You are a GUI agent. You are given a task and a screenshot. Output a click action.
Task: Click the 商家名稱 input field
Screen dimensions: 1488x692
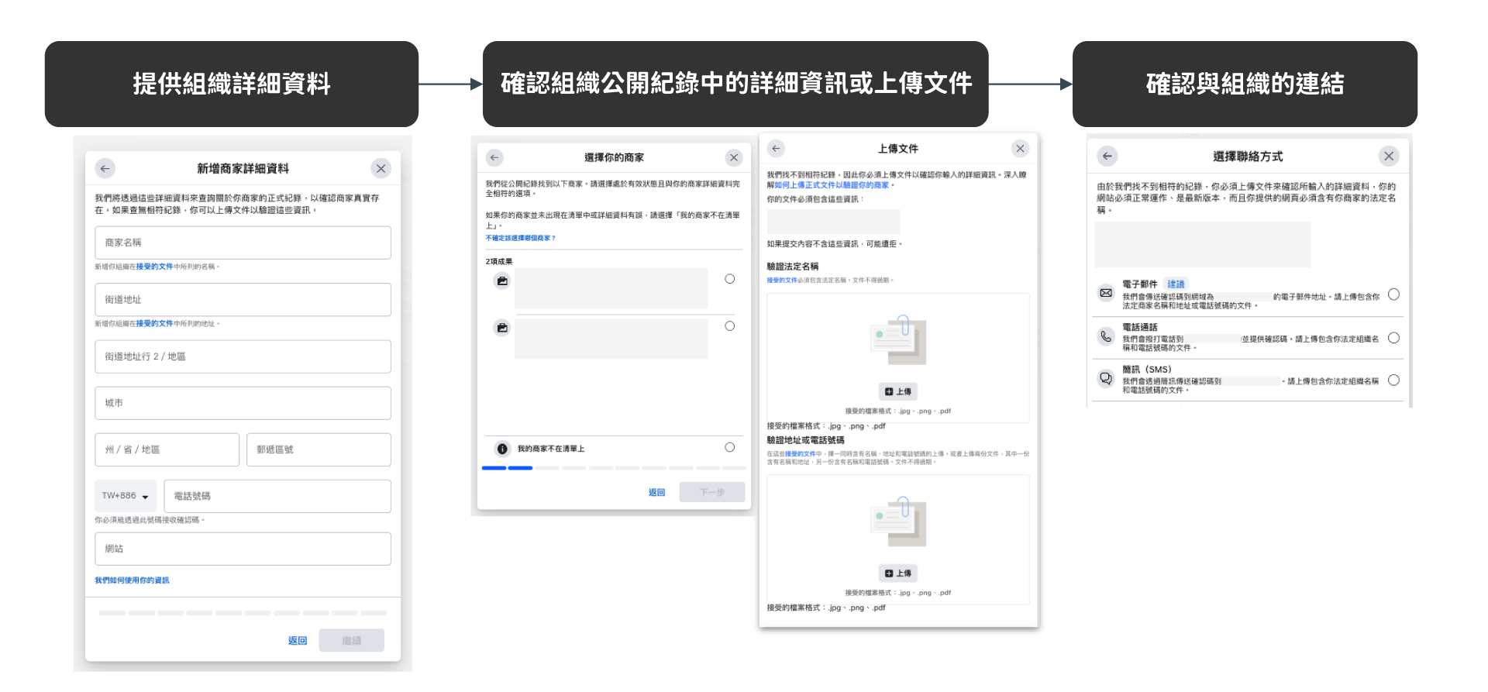point(243,243)
